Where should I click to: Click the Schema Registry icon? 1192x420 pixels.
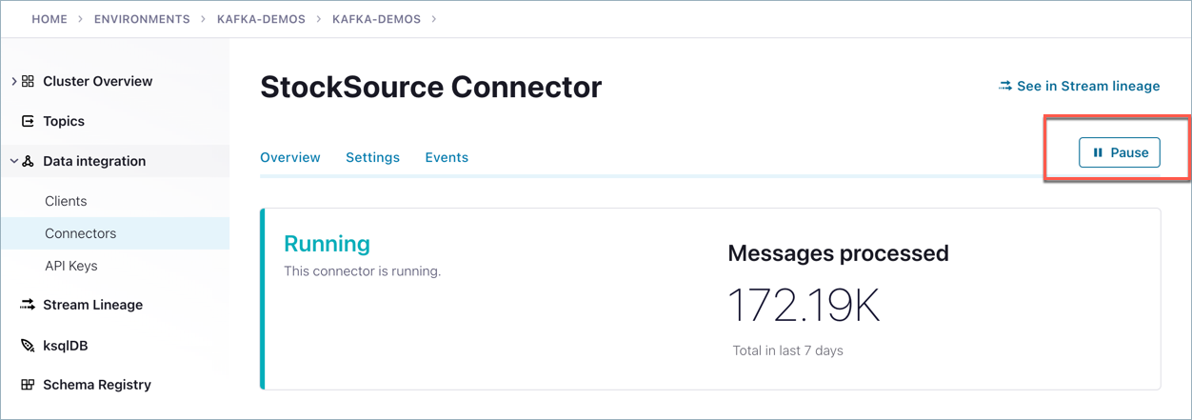click(28, 385)
